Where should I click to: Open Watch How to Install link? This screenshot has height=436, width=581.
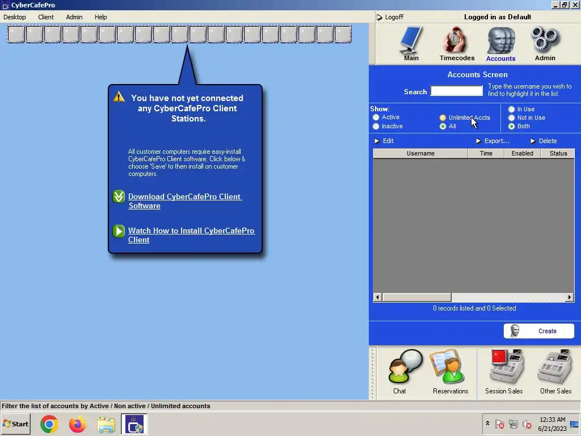point(191,235)
